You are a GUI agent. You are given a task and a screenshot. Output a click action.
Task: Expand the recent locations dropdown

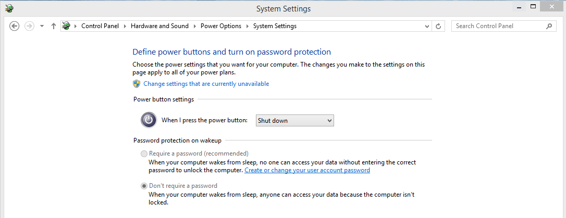(42, 26)
